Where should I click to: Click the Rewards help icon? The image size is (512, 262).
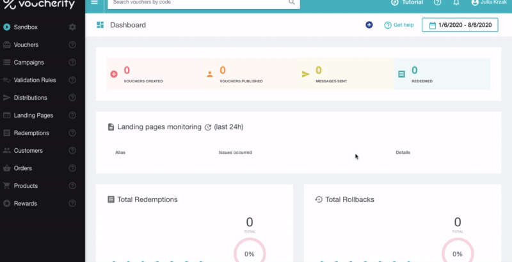click(72, 203)
